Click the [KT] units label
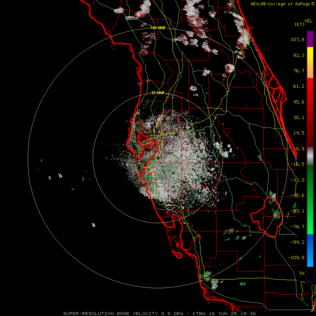 pyautogui.click(x=300, y=24)
